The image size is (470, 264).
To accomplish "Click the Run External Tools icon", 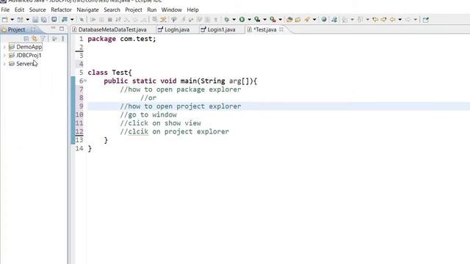I will pyautogui.click(x=272, y=20).
